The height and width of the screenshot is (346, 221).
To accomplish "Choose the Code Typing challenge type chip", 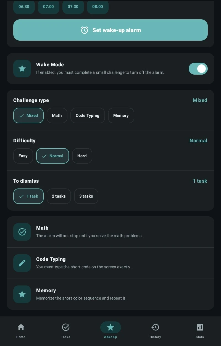I will [x=88, y=116].
